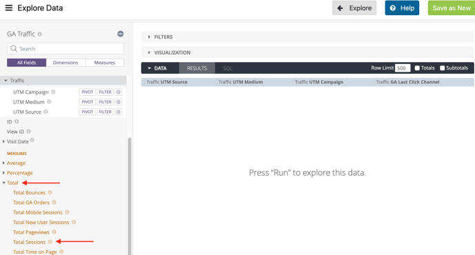
Task: Click the Traffic UTM Campaign column header
Action: click(x=334, y=82)
